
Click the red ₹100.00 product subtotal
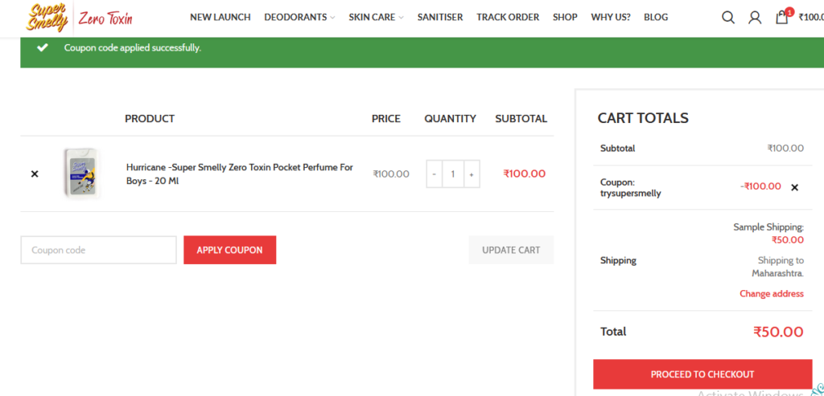(x=525, y=174)
